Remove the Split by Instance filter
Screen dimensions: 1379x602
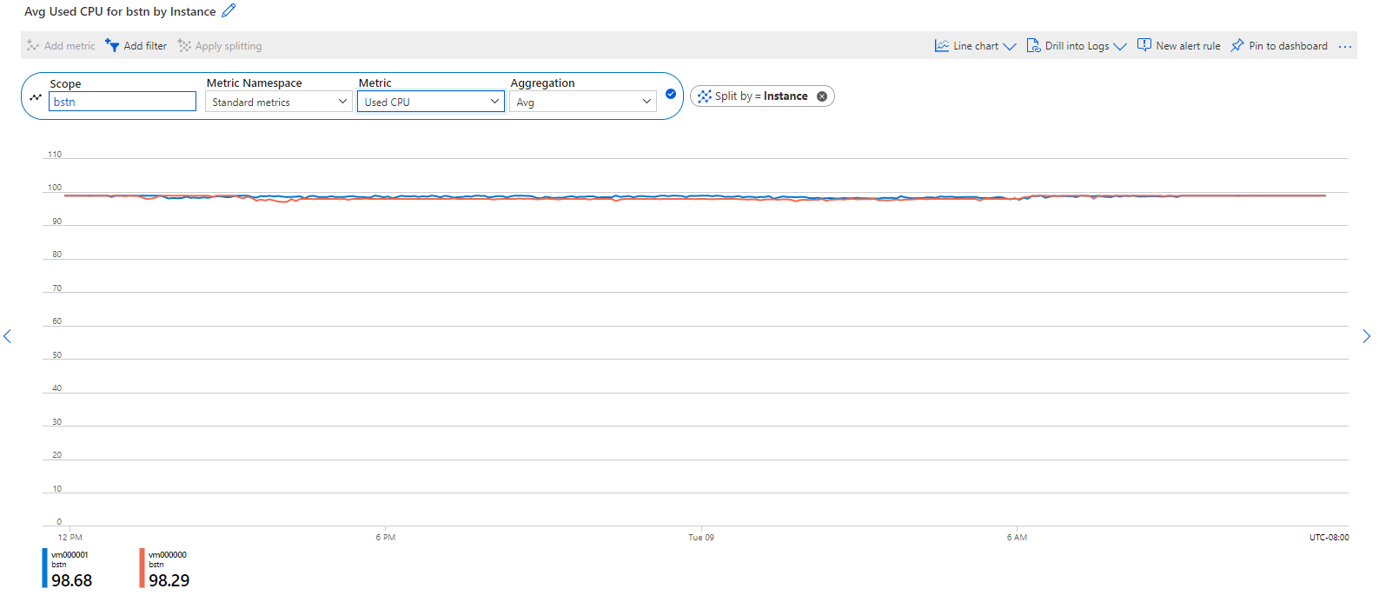point(822,96)
